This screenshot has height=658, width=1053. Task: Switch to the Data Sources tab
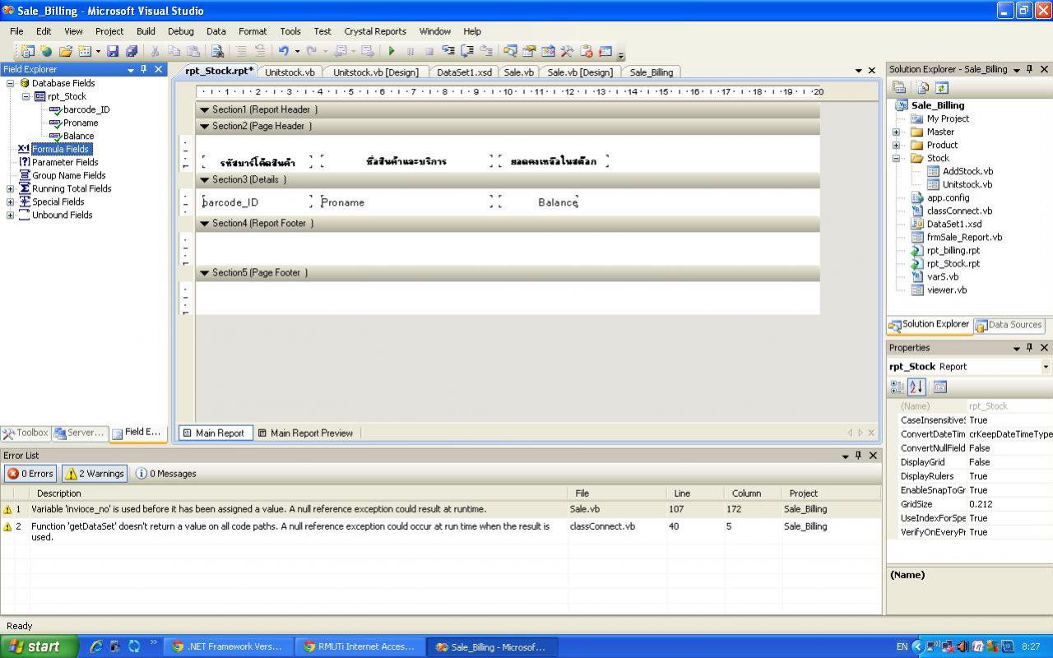point(1009,325)
